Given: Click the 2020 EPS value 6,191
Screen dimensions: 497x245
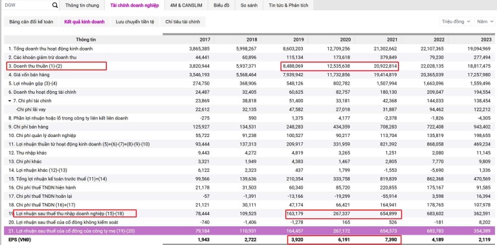Looking at the screenshot, I should (x=344, y=240).
